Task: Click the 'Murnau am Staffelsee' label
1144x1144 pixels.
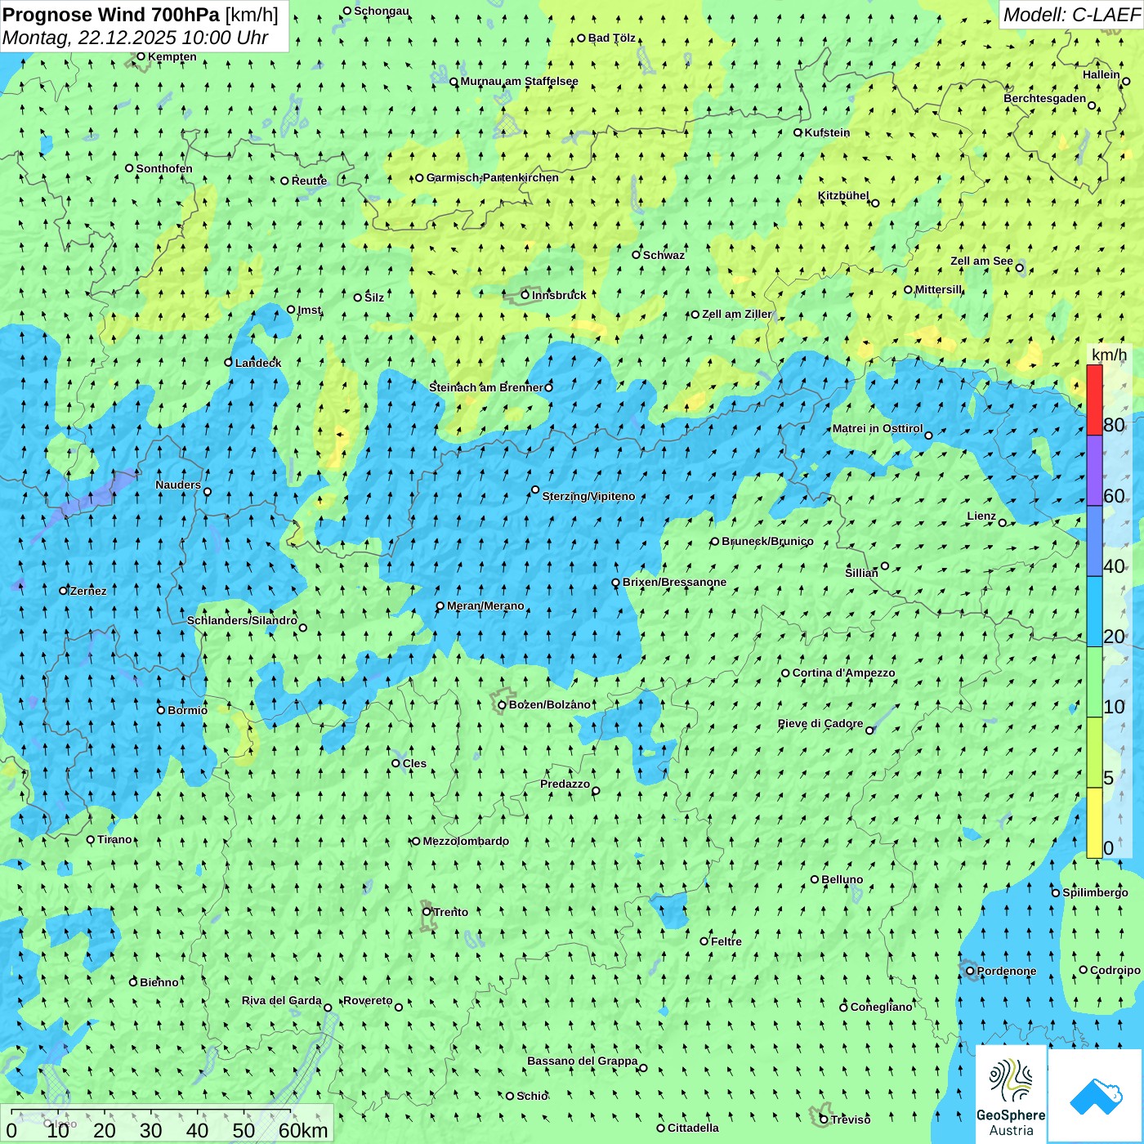Action: pos(520,81)
